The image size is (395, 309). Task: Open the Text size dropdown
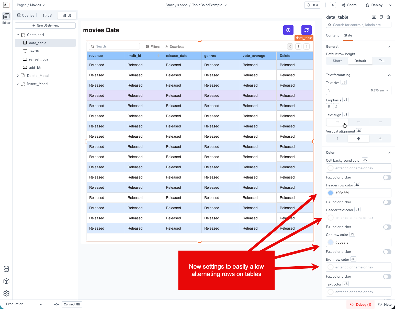point(358,90)
